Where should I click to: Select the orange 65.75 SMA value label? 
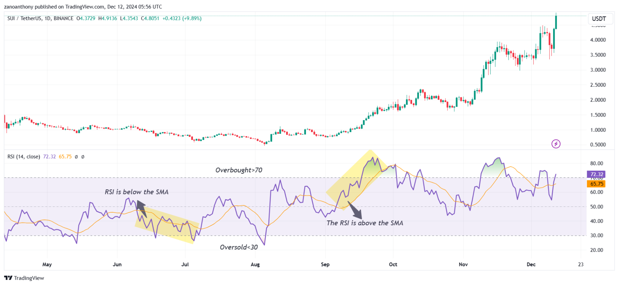click(x=596, y=184)
